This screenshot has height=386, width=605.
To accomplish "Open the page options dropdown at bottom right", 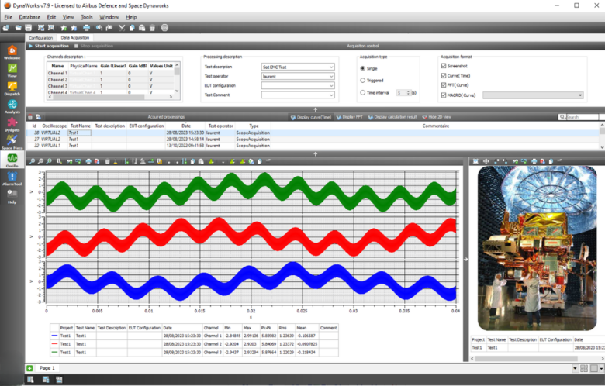I will [601, 369].
